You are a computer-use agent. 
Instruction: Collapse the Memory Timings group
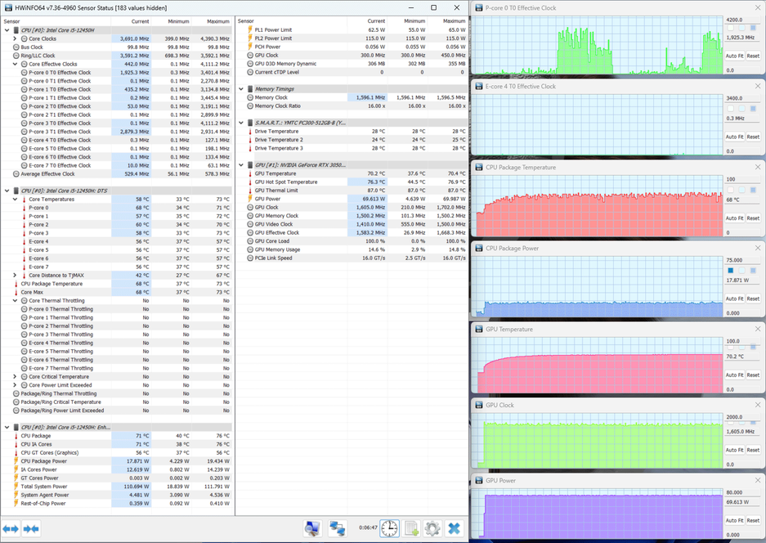tap(241, 89)
